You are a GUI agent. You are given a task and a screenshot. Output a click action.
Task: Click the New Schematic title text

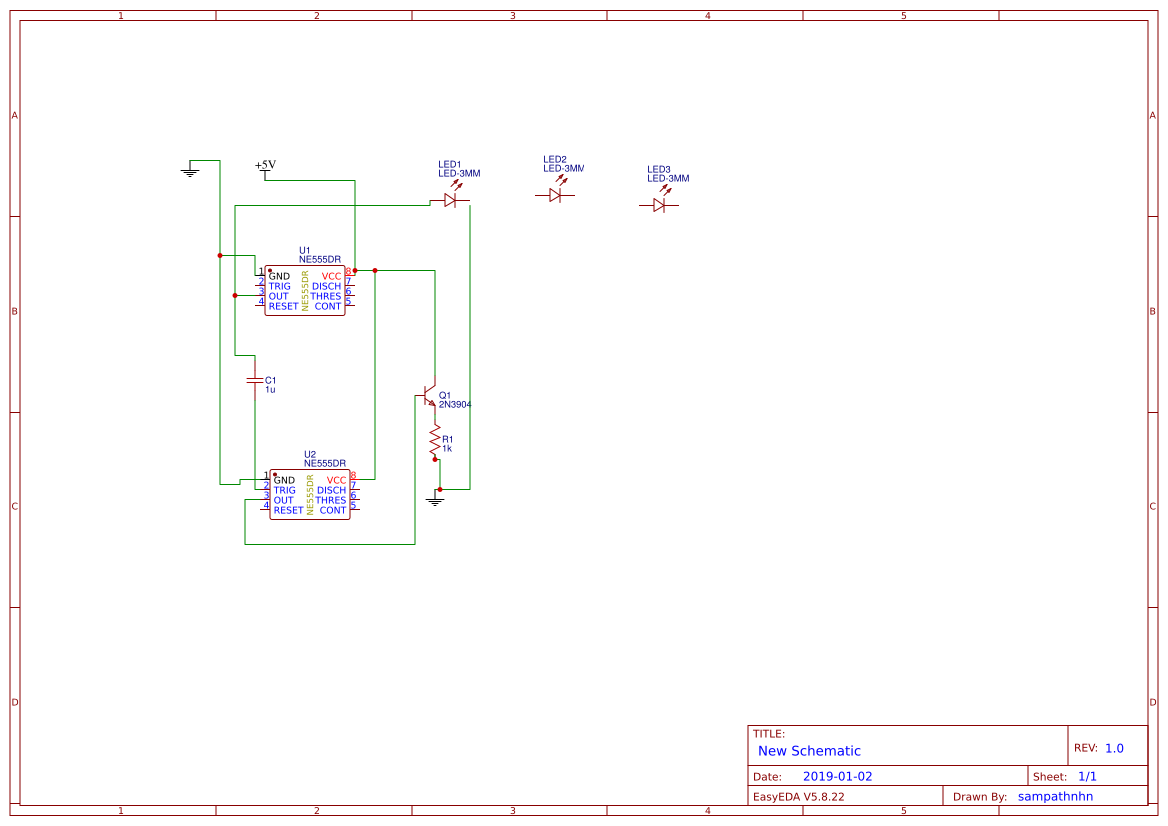[x=809, y=751]
